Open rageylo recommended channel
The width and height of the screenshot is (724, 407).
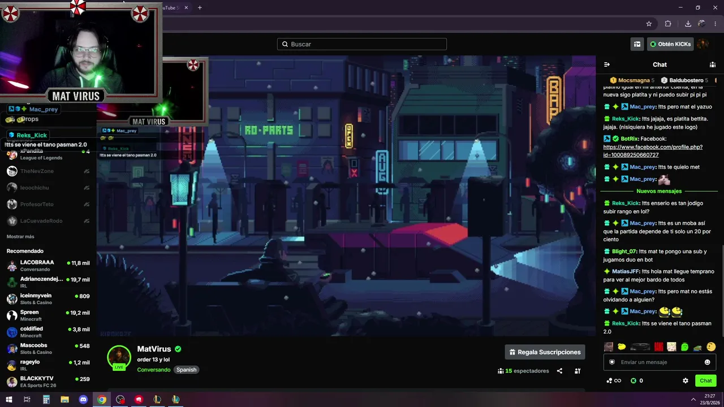click(48, 365)
